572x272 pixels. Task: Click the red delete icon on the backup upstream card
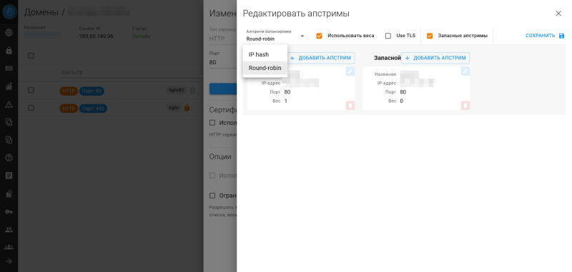click(465, 105)
